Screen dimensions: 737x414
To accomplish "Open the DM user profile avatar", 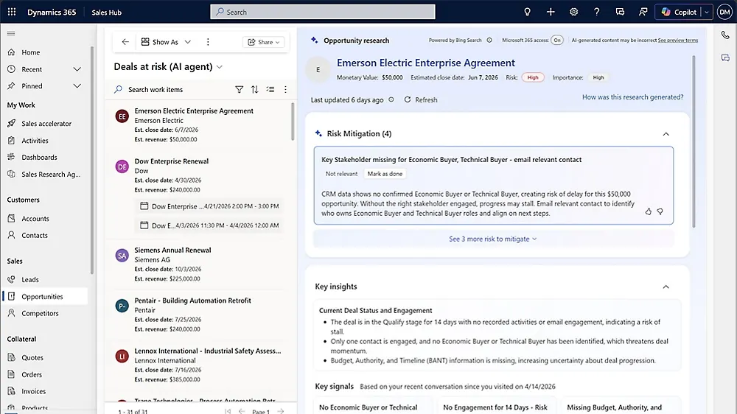I will pos(724,13).
